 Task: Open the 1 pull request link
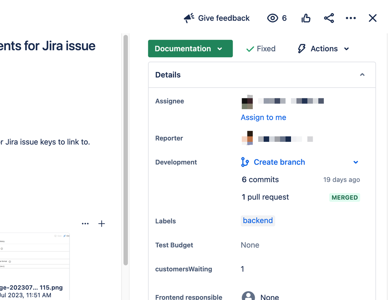265,197
